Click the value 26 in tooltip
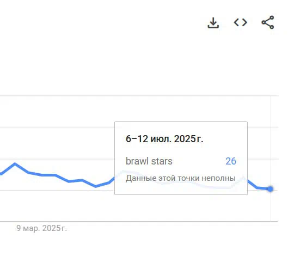The image size is (294, 274). pyautogui.click(x=231, y=161)
